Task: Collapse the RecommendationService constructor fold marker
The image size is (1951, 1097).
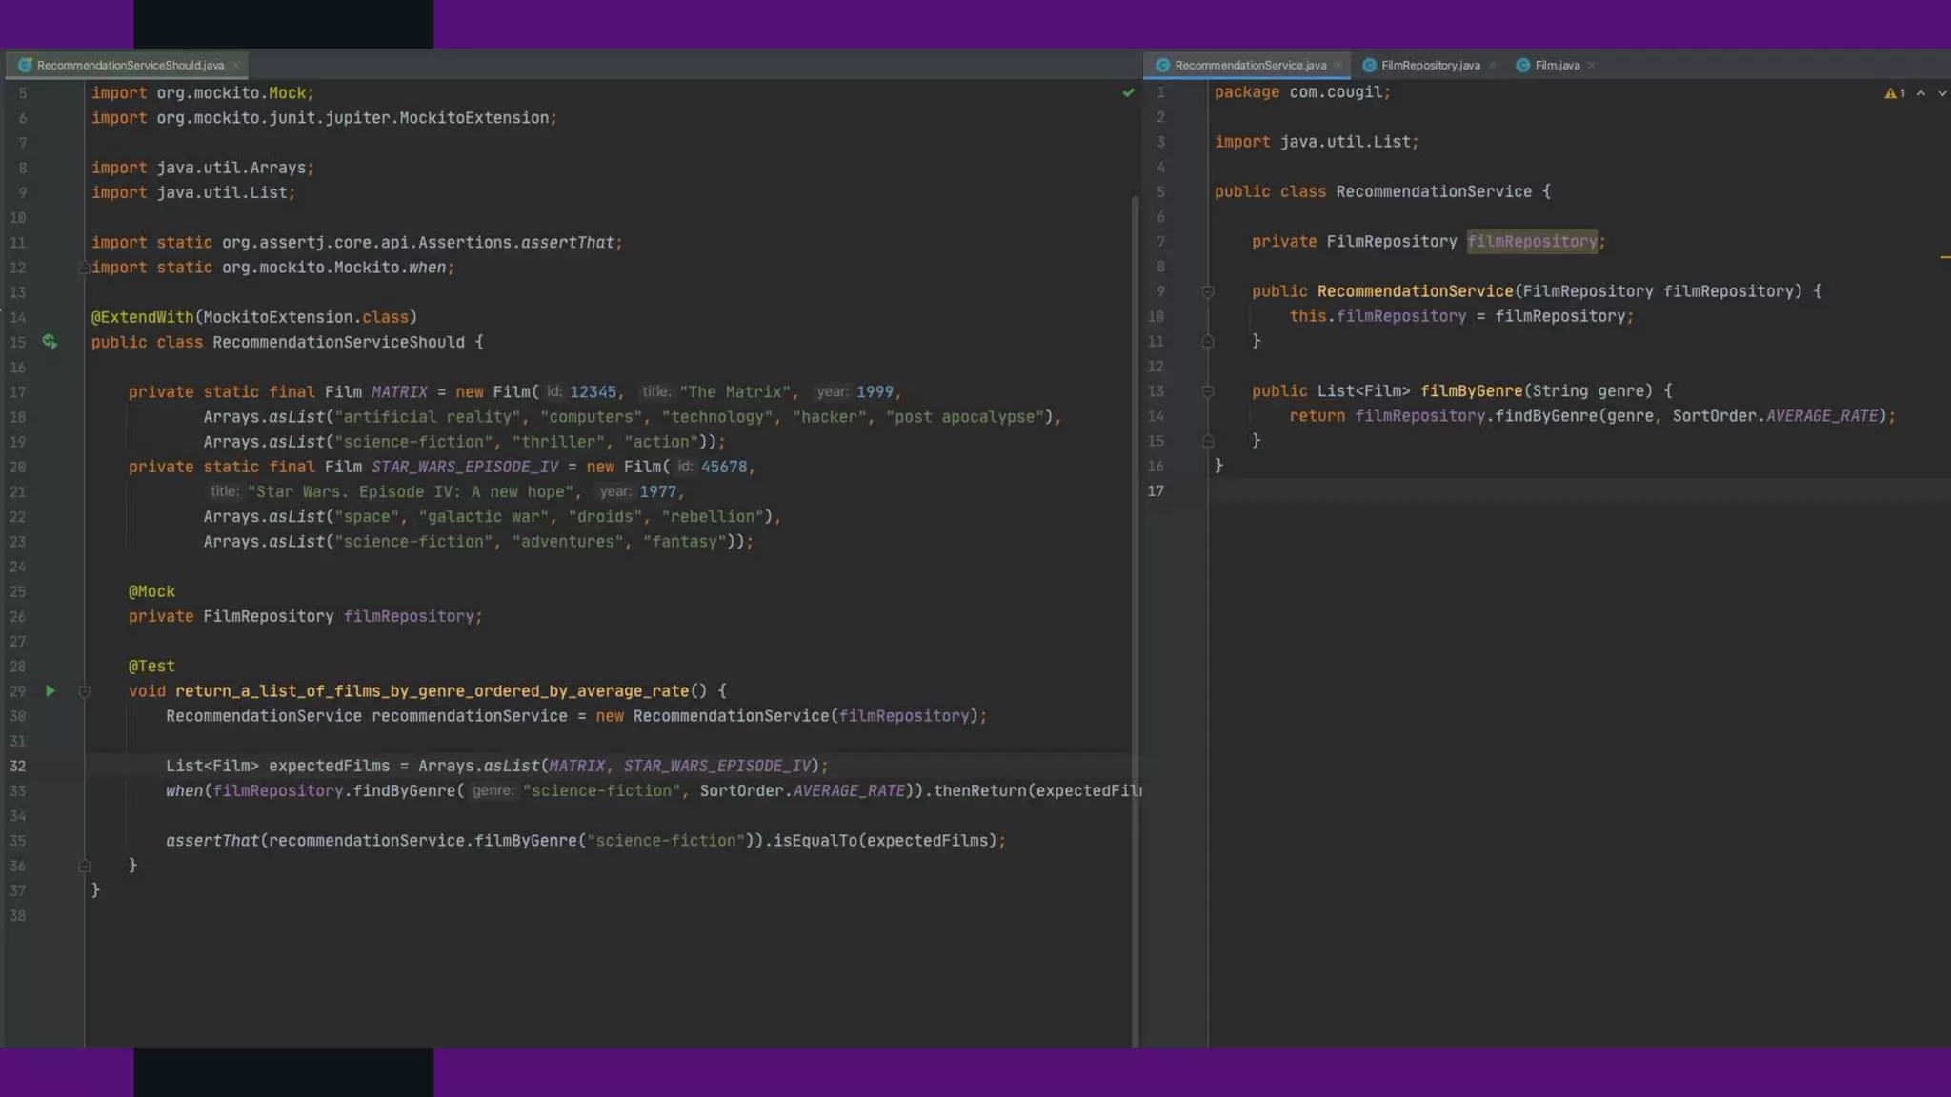Action: point(1207,292)
